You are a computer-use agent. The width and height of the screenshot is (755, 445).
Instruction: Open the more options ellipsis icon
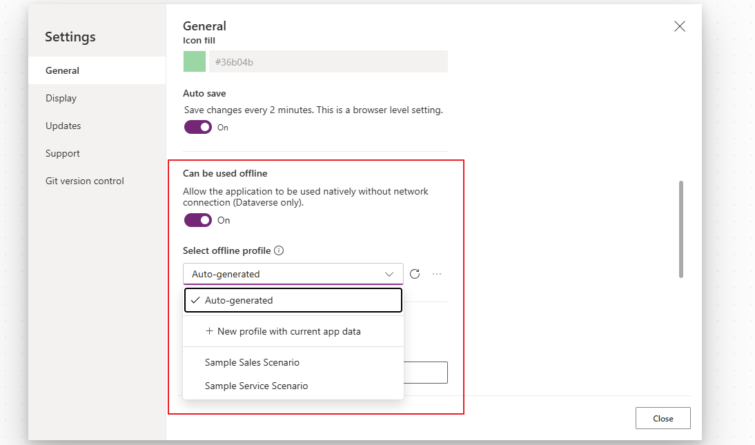click(x=437, y=274)
